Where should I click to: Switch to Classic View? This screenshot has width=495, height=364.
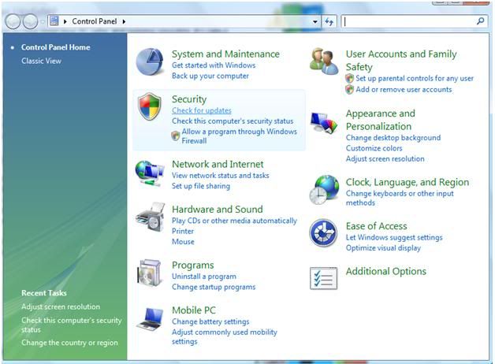point(41,61)
